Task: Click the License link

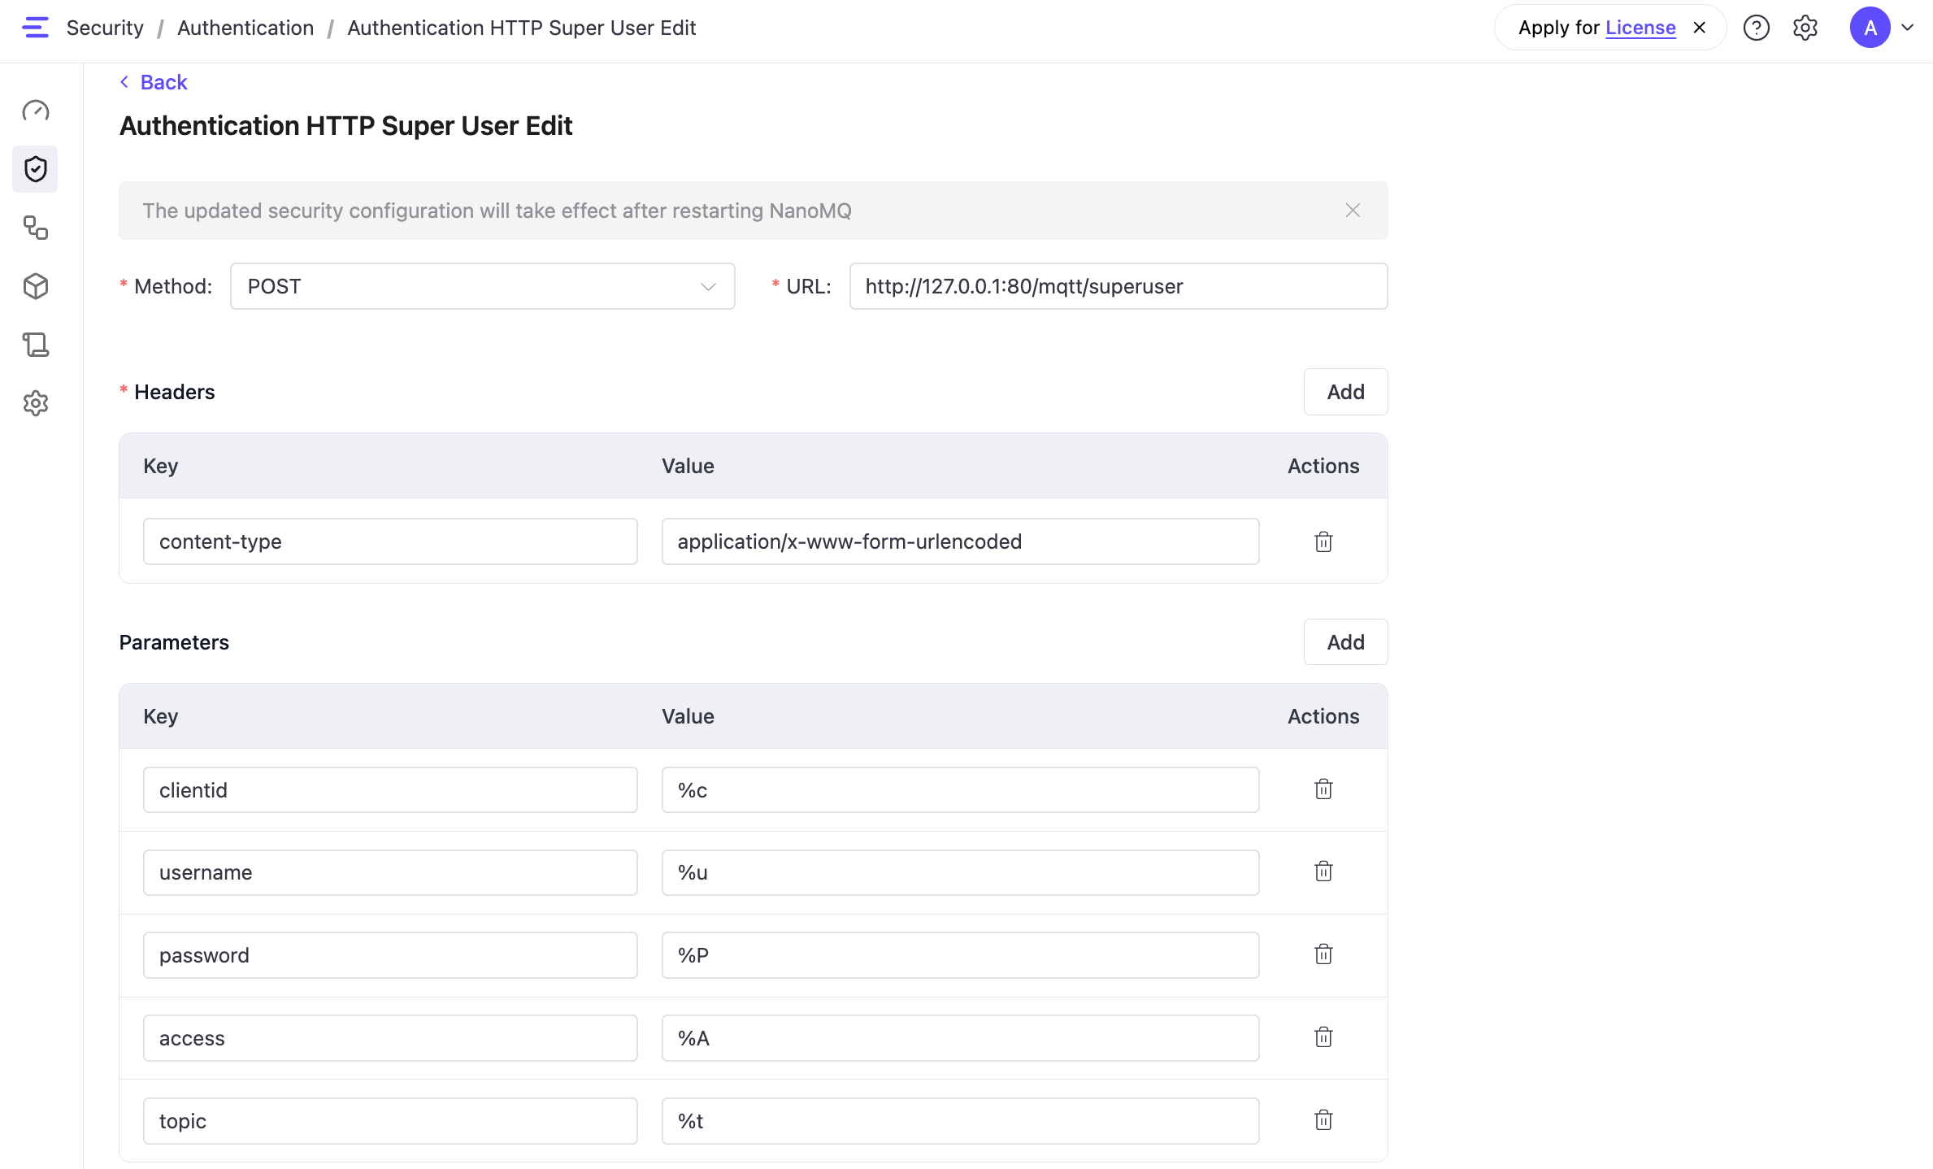Action: [x=1640, y=28]
